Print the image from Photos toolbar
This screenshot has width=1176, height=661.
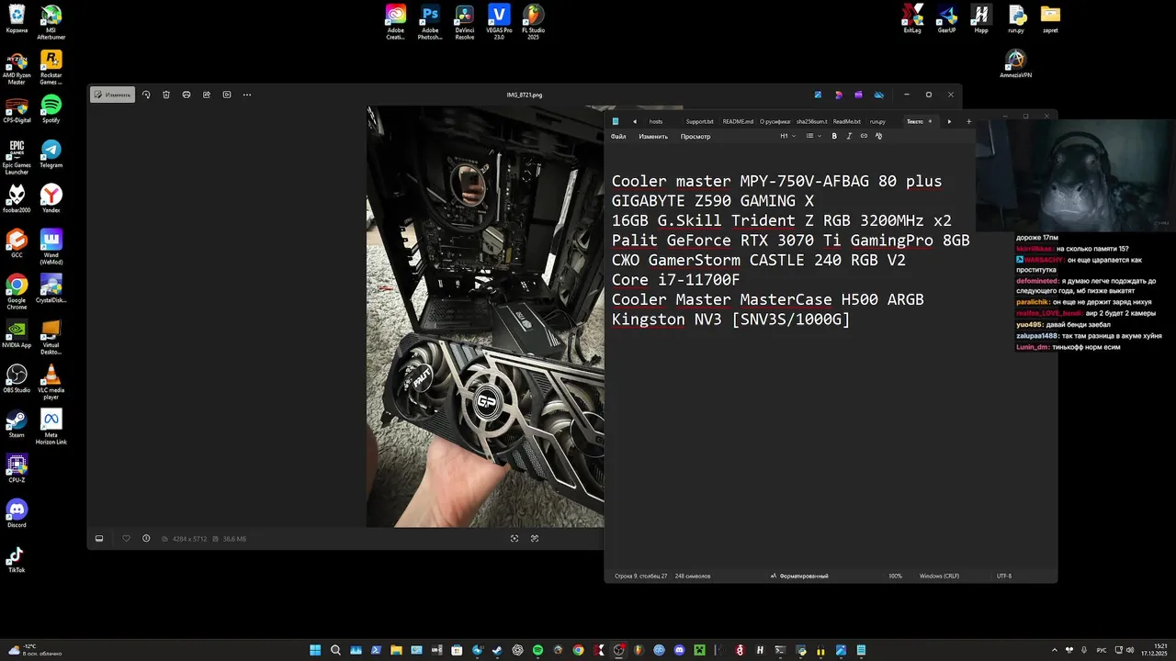(x=187, y=95)
